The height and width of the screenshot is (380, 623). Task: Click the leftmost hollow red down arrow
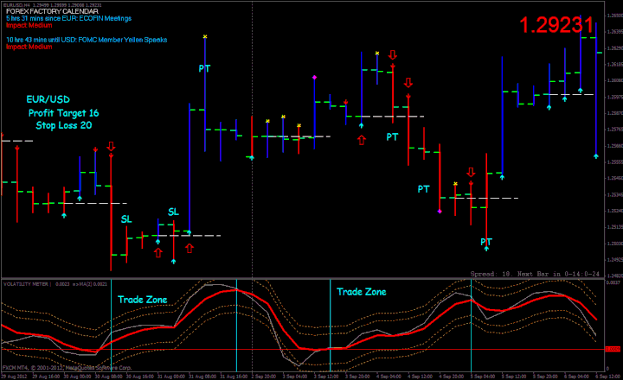tap(111, 146)
